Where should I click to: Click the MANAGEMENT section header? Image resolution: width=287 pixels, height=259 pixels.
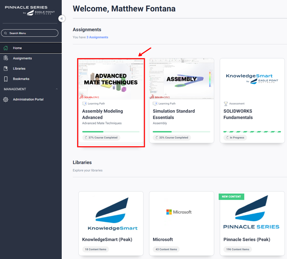coord(31,89)
